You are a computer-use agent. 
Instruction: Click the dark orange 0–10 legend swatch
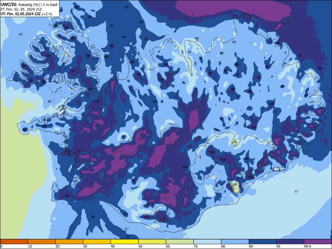tap(14, 242)
